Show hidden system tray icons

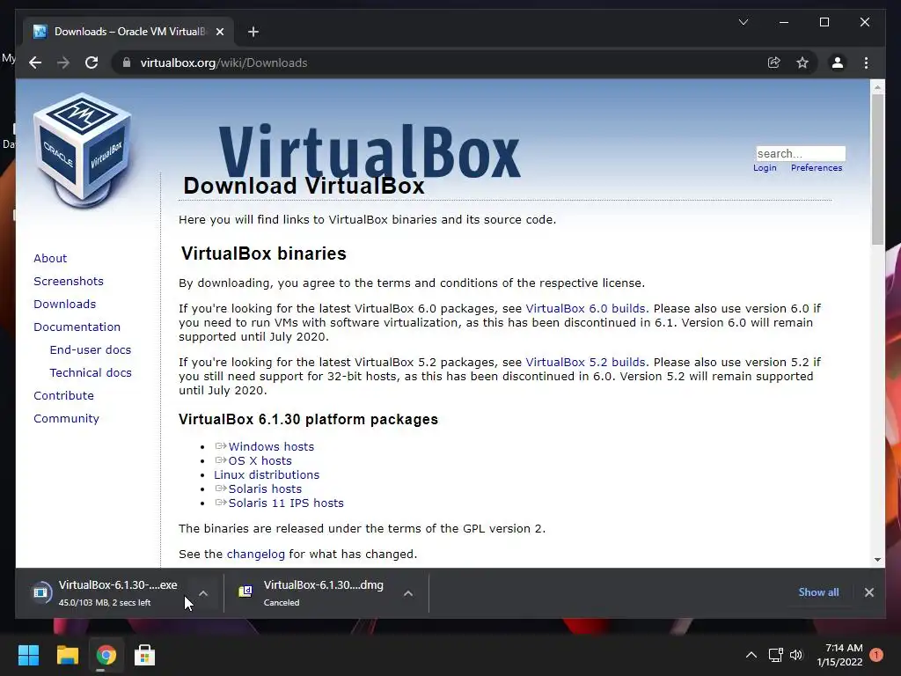coord(751,655)
